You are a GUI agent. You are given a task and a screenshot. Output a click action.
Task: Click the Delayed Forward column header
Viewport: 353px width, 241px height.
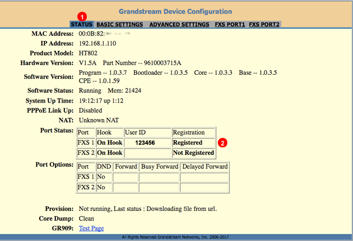[204, 167]
